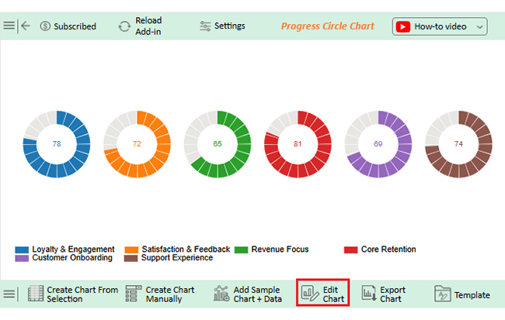The image size is (505, 320).
Task: Click the Progress Circle Chart title
Action: [x=327, y=26]
